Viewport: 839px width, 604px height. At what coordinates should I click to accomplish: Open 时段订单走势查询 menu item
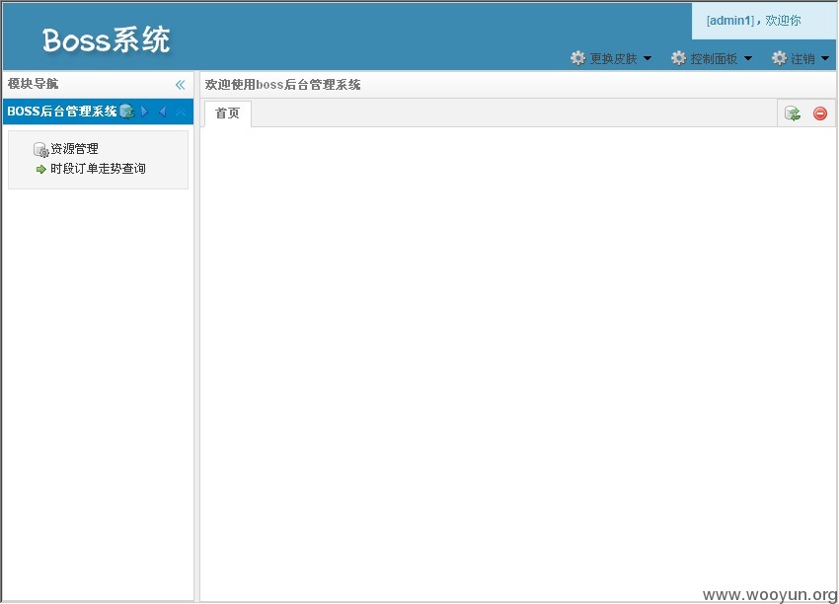[98, 169]
